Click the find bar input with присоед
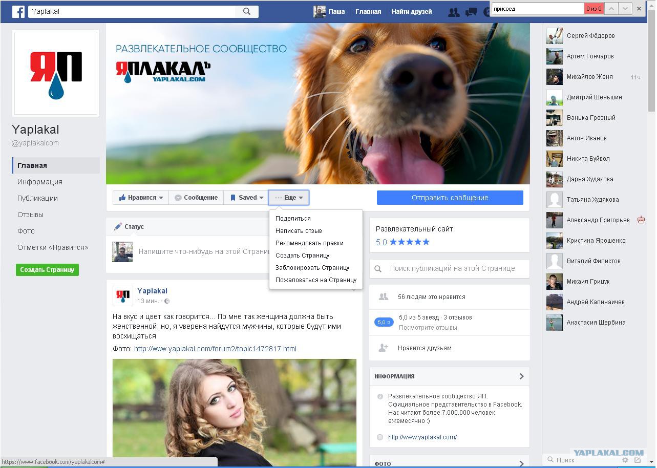 tap(538, 9)
